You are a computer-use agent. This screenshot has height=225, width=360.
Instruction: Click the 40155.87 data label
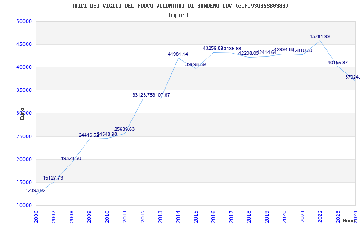pyautogui.click(x=337, y=63)
